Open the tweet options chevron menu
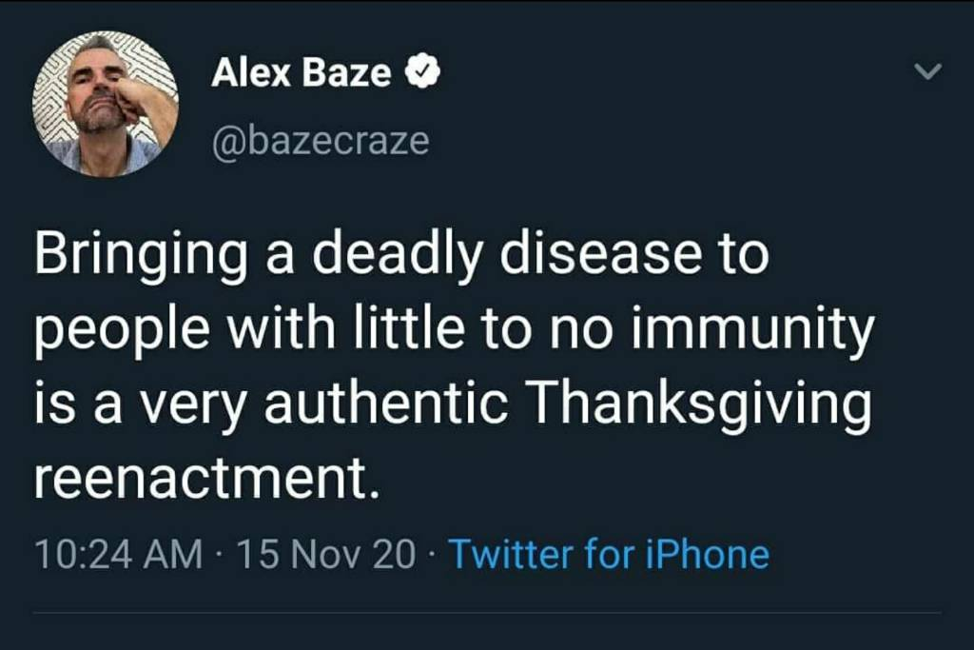Screen dimensions: 974x650 pyautogui.click(x=928, y=71)
